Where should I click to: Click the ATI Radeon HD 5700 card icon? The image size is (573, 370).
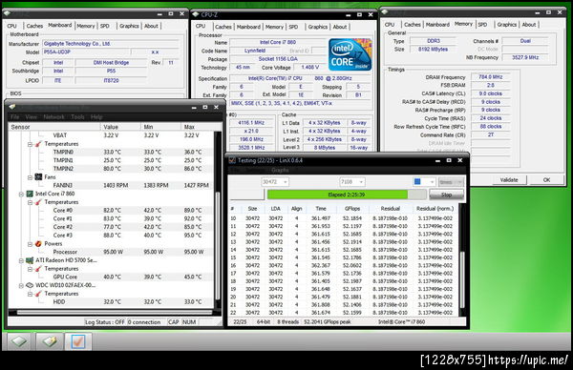point(30,260)
